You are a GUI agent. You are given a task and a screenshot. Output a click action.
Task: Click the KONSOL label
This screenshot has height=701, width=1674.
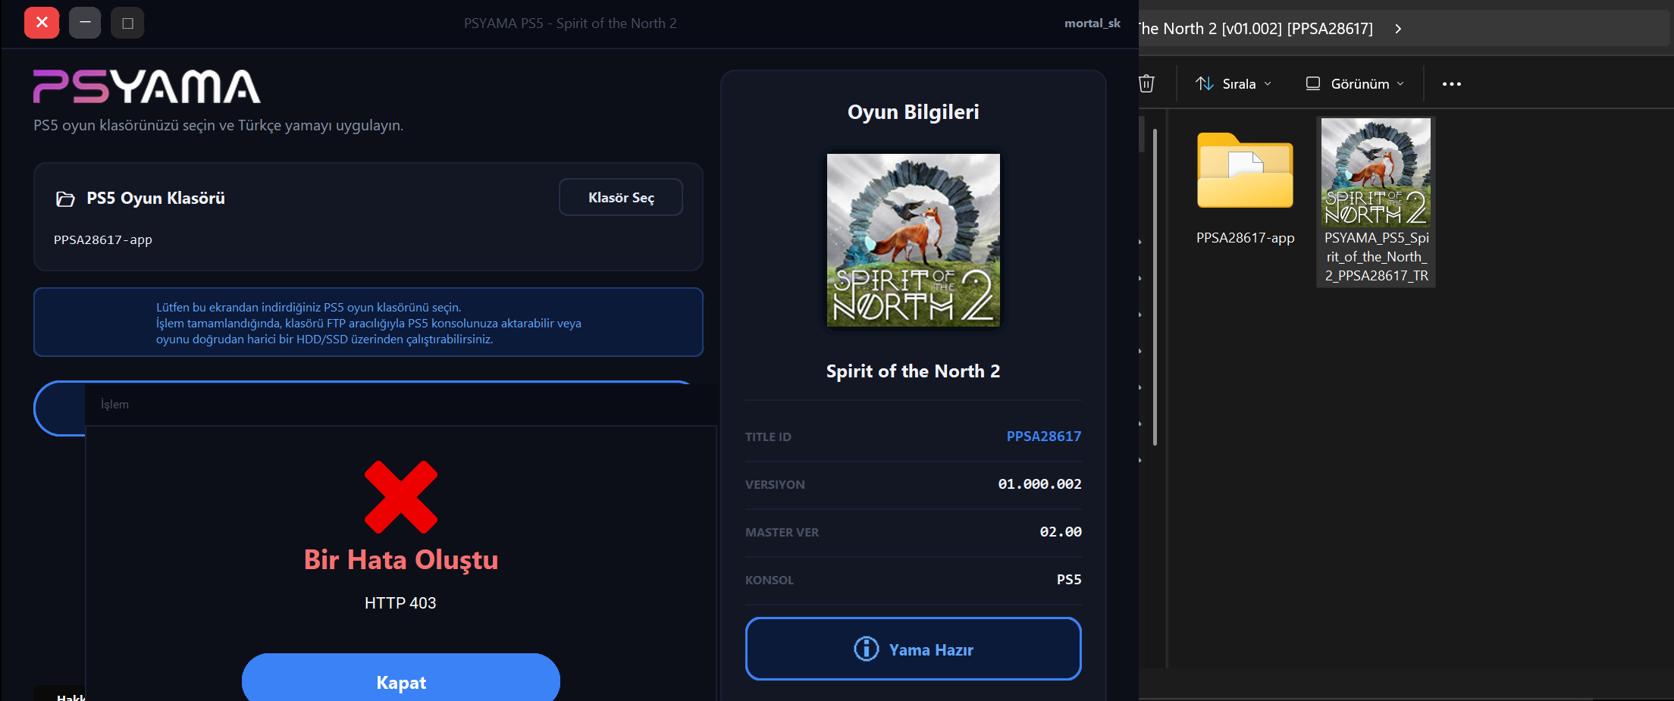(x=770, y=580)
